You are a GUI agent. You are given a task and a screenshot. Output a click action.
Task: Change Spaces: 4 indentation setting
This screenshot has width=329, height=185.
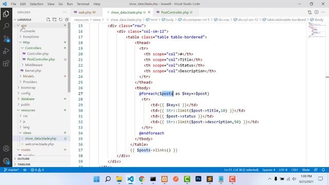[268, 170]
